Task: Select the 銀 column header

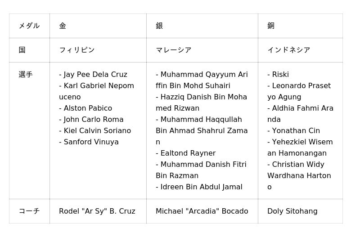Action: coord(159,26)
